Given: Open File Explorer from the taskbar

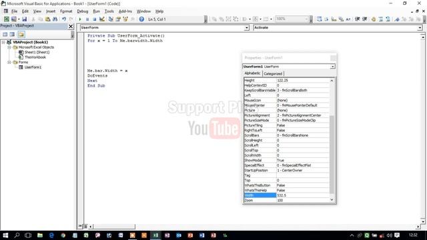Looking at the screenshot, I should coord(40,235).
